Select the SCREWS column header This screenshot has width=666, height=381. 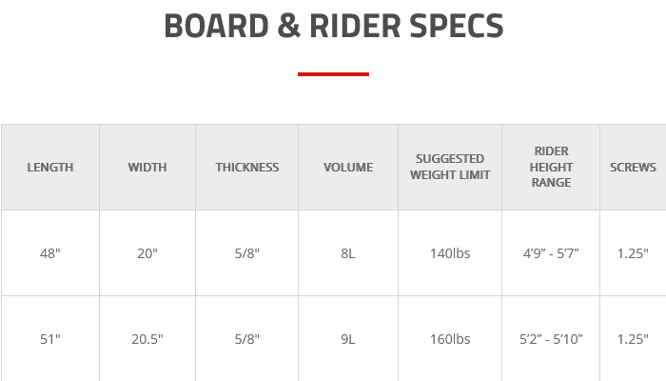[633, 167]
